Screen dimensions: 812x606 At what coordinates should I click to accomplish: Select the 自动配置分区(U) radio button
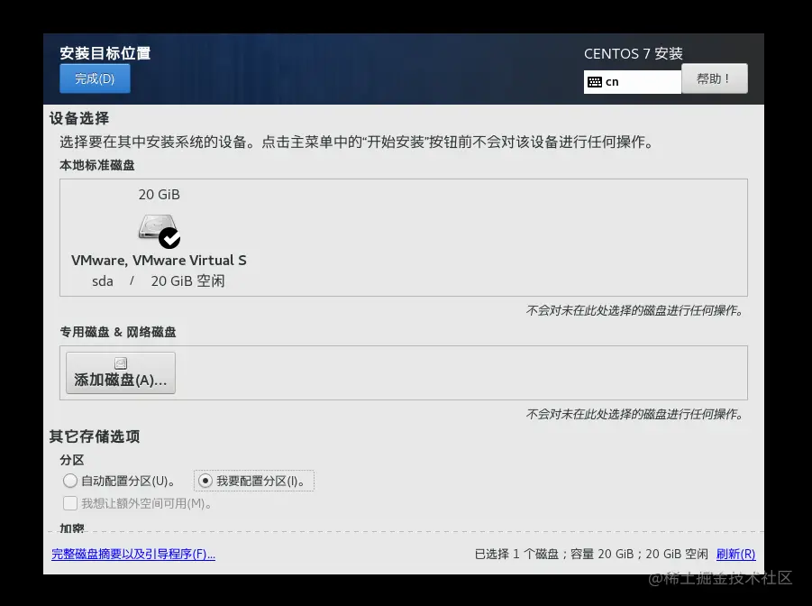[x=70, y=481]
